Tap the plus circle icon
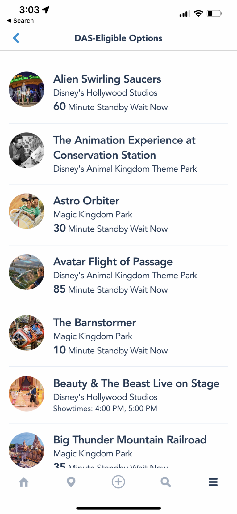 [118, 482]
